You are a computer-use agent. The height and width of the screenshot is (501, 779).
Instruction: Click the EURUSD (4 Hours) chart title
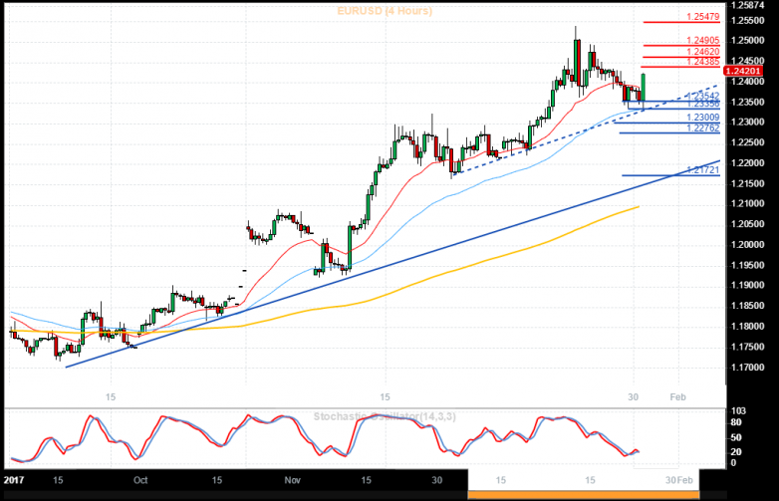(385, 11)
